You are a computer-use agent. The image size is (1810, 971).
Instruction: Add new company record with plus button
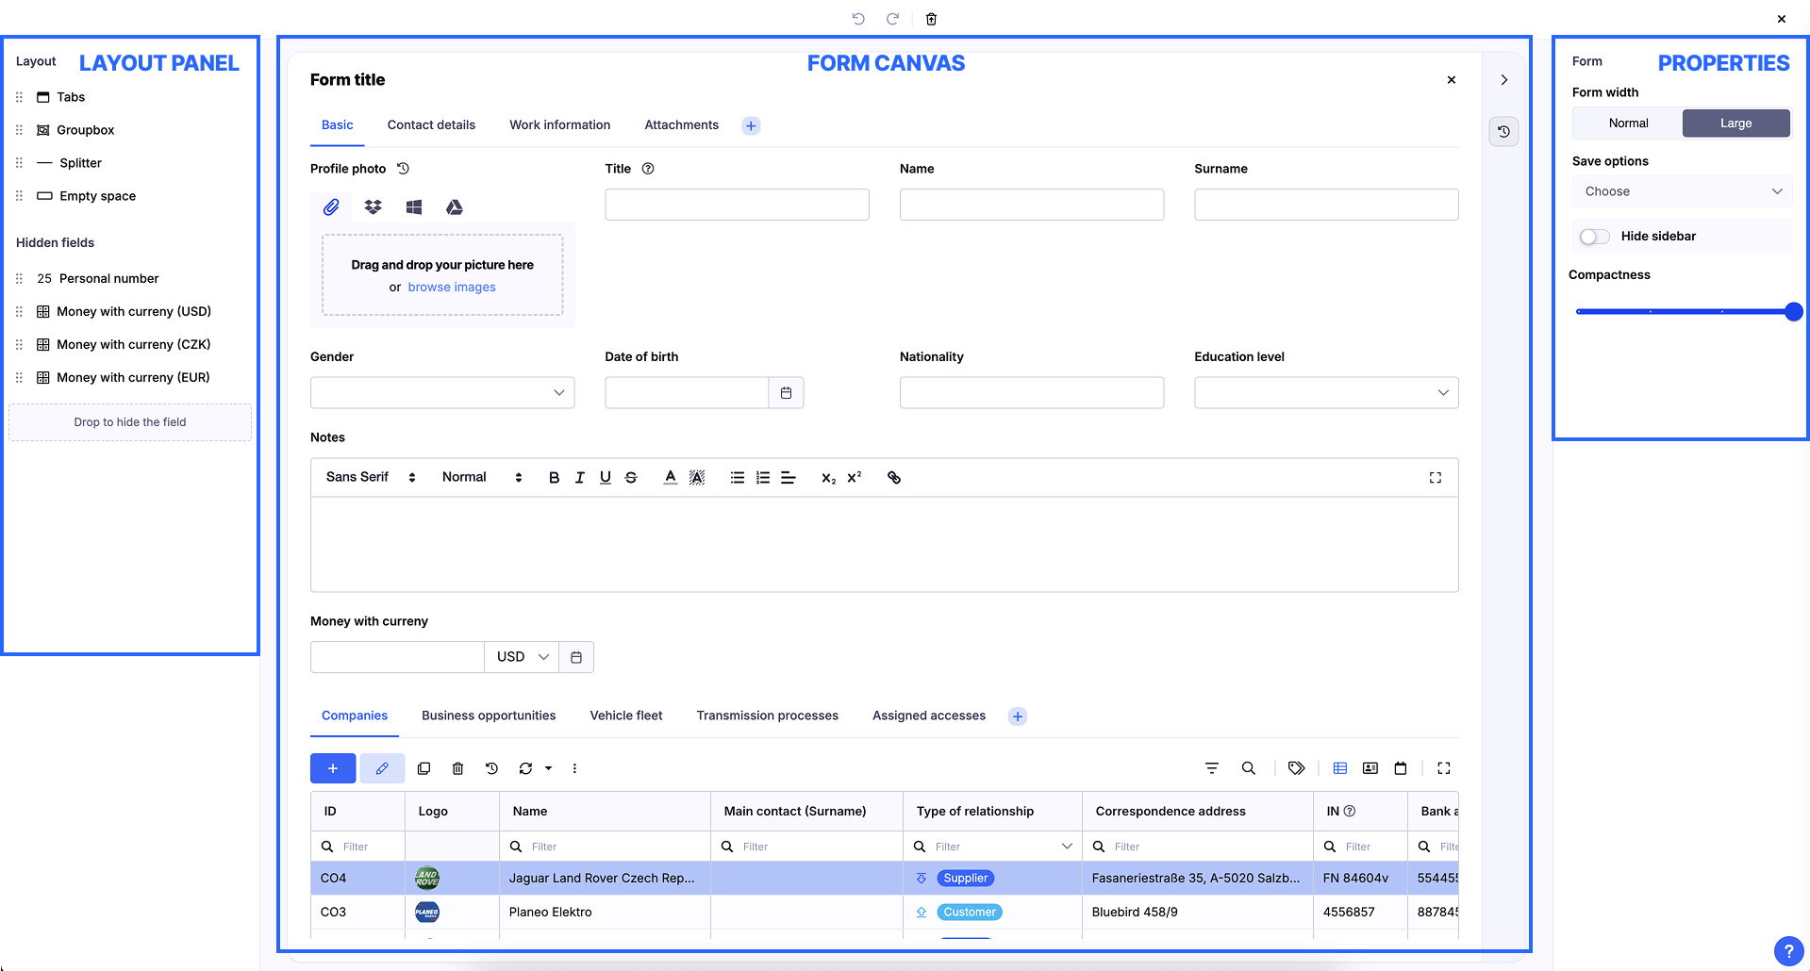coord(333,768)
